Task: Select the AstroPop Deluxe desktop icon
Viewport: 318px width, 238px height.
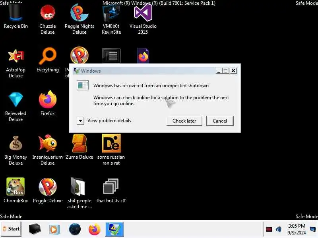Action: pyautogui.click(x=16, y=63)
